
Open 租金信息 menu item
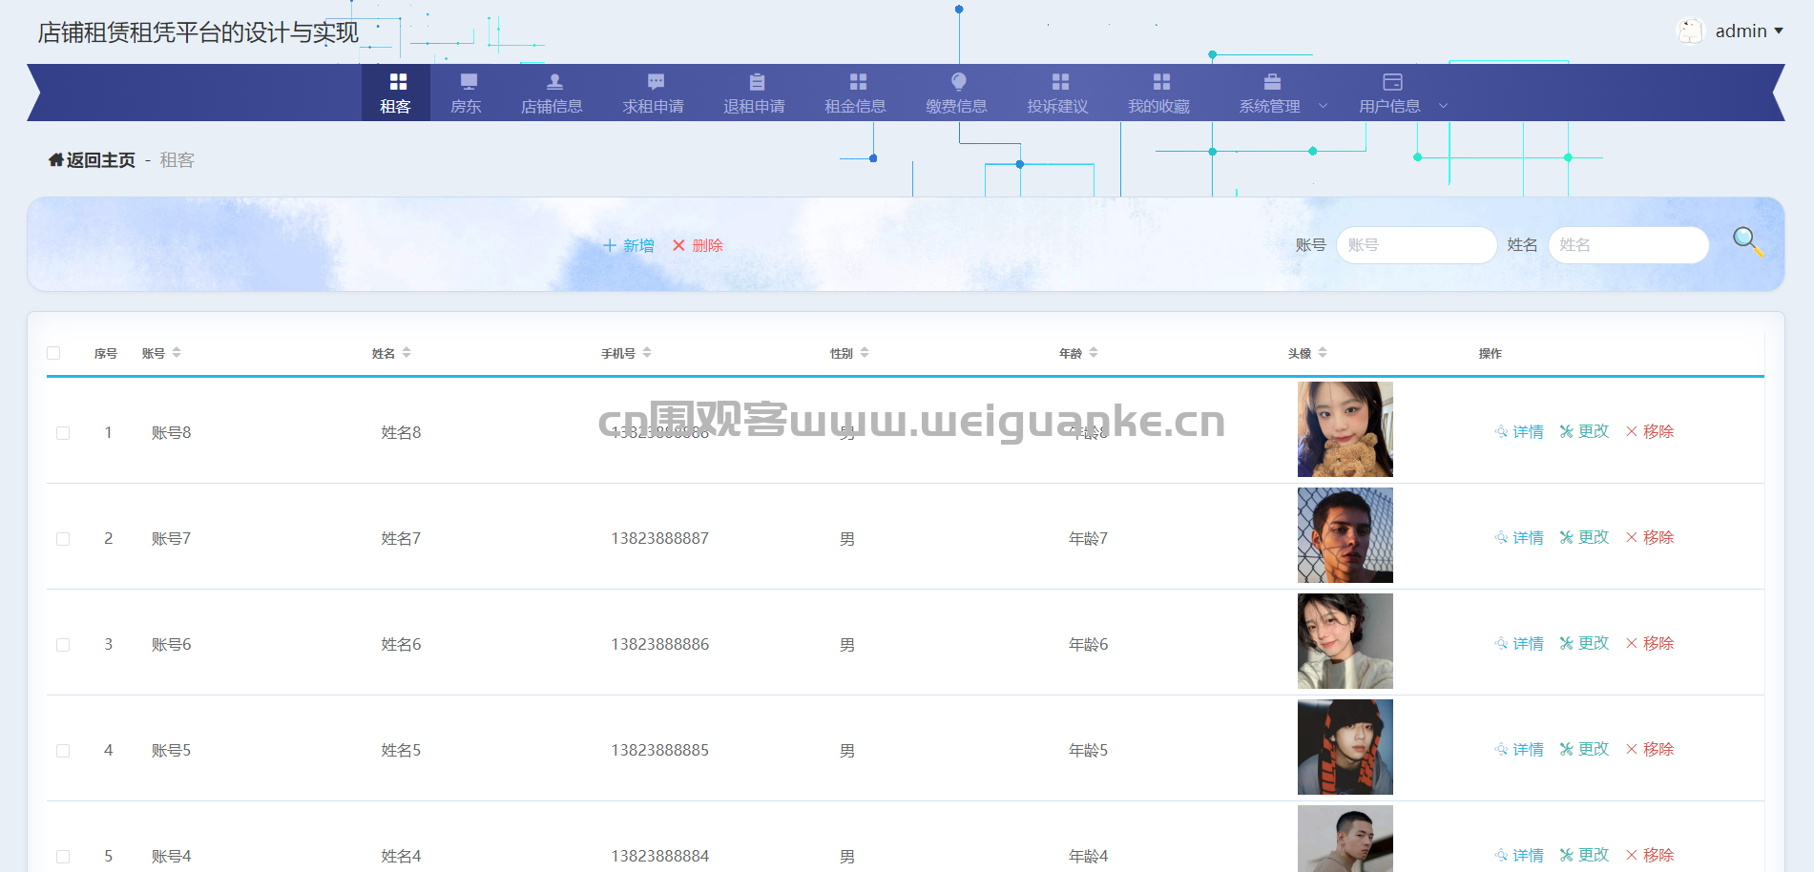tap(856, 93)
